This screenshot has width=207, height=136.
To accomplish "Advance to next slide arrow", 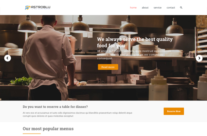I will [x=199, y=58].
